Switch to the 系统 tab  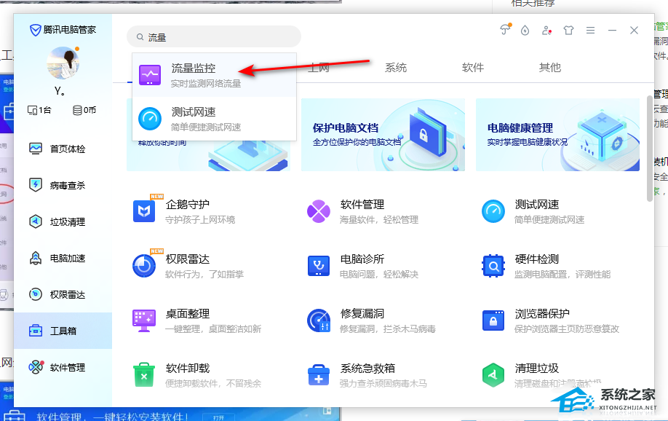click(396, 68)
